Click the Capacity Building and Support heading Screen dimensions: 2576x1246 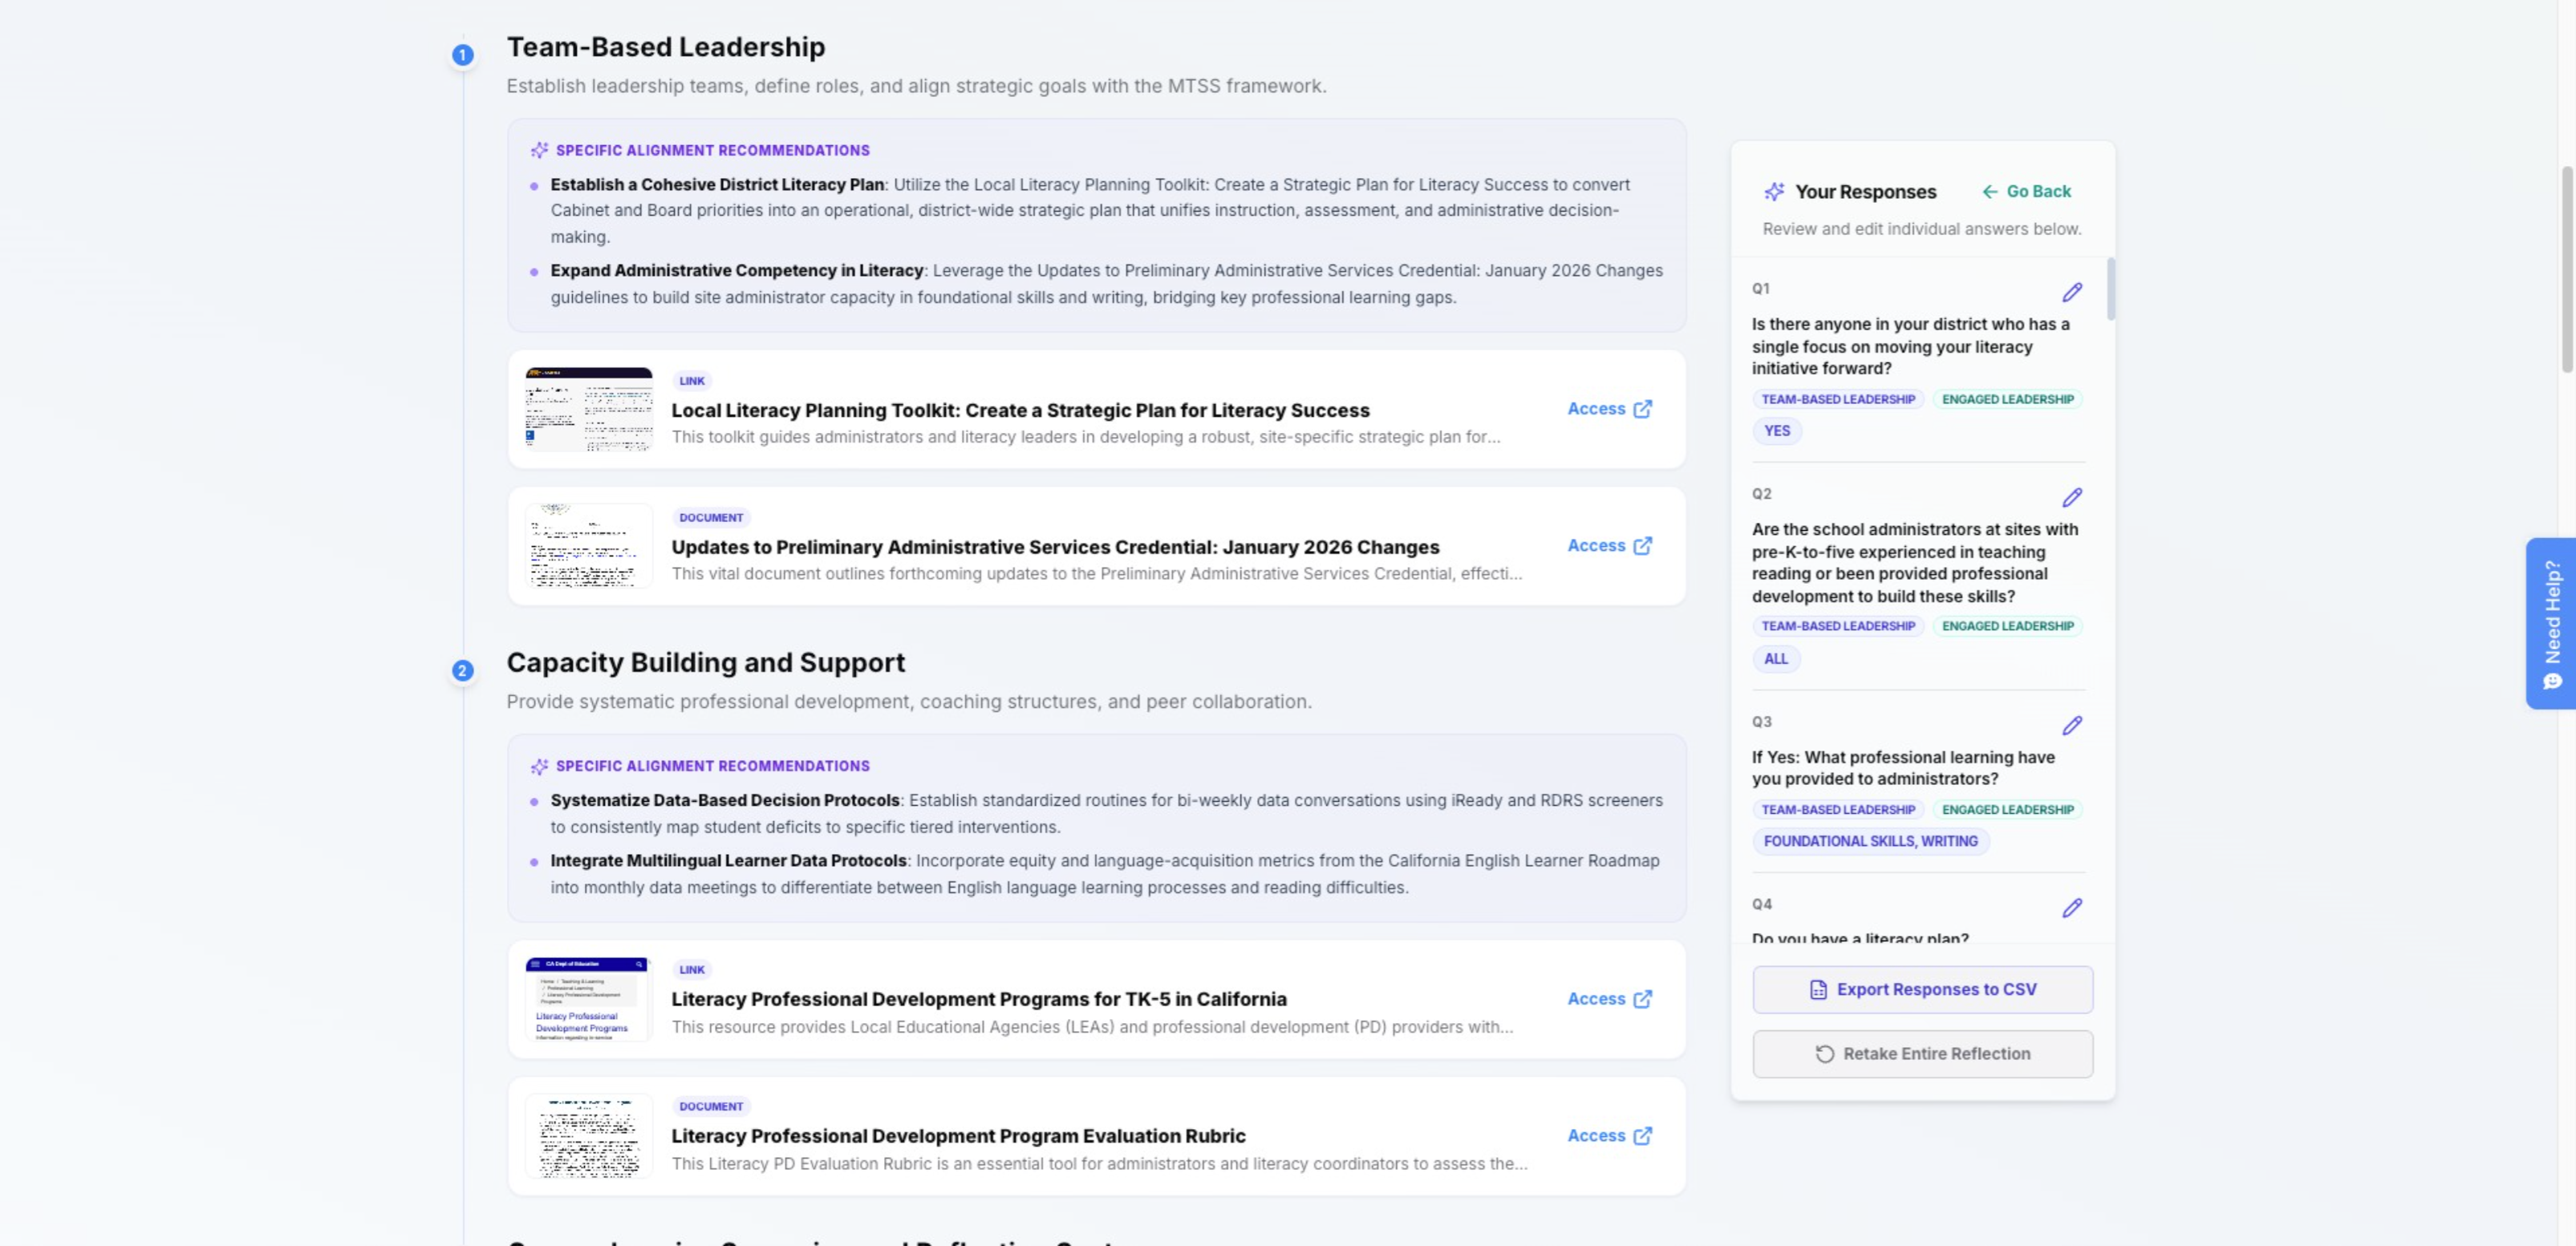[705, 662]
